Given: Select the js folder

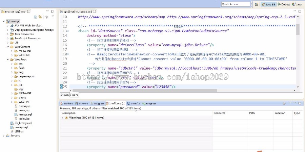Looking at the screenshot, I should coord(20,81).
